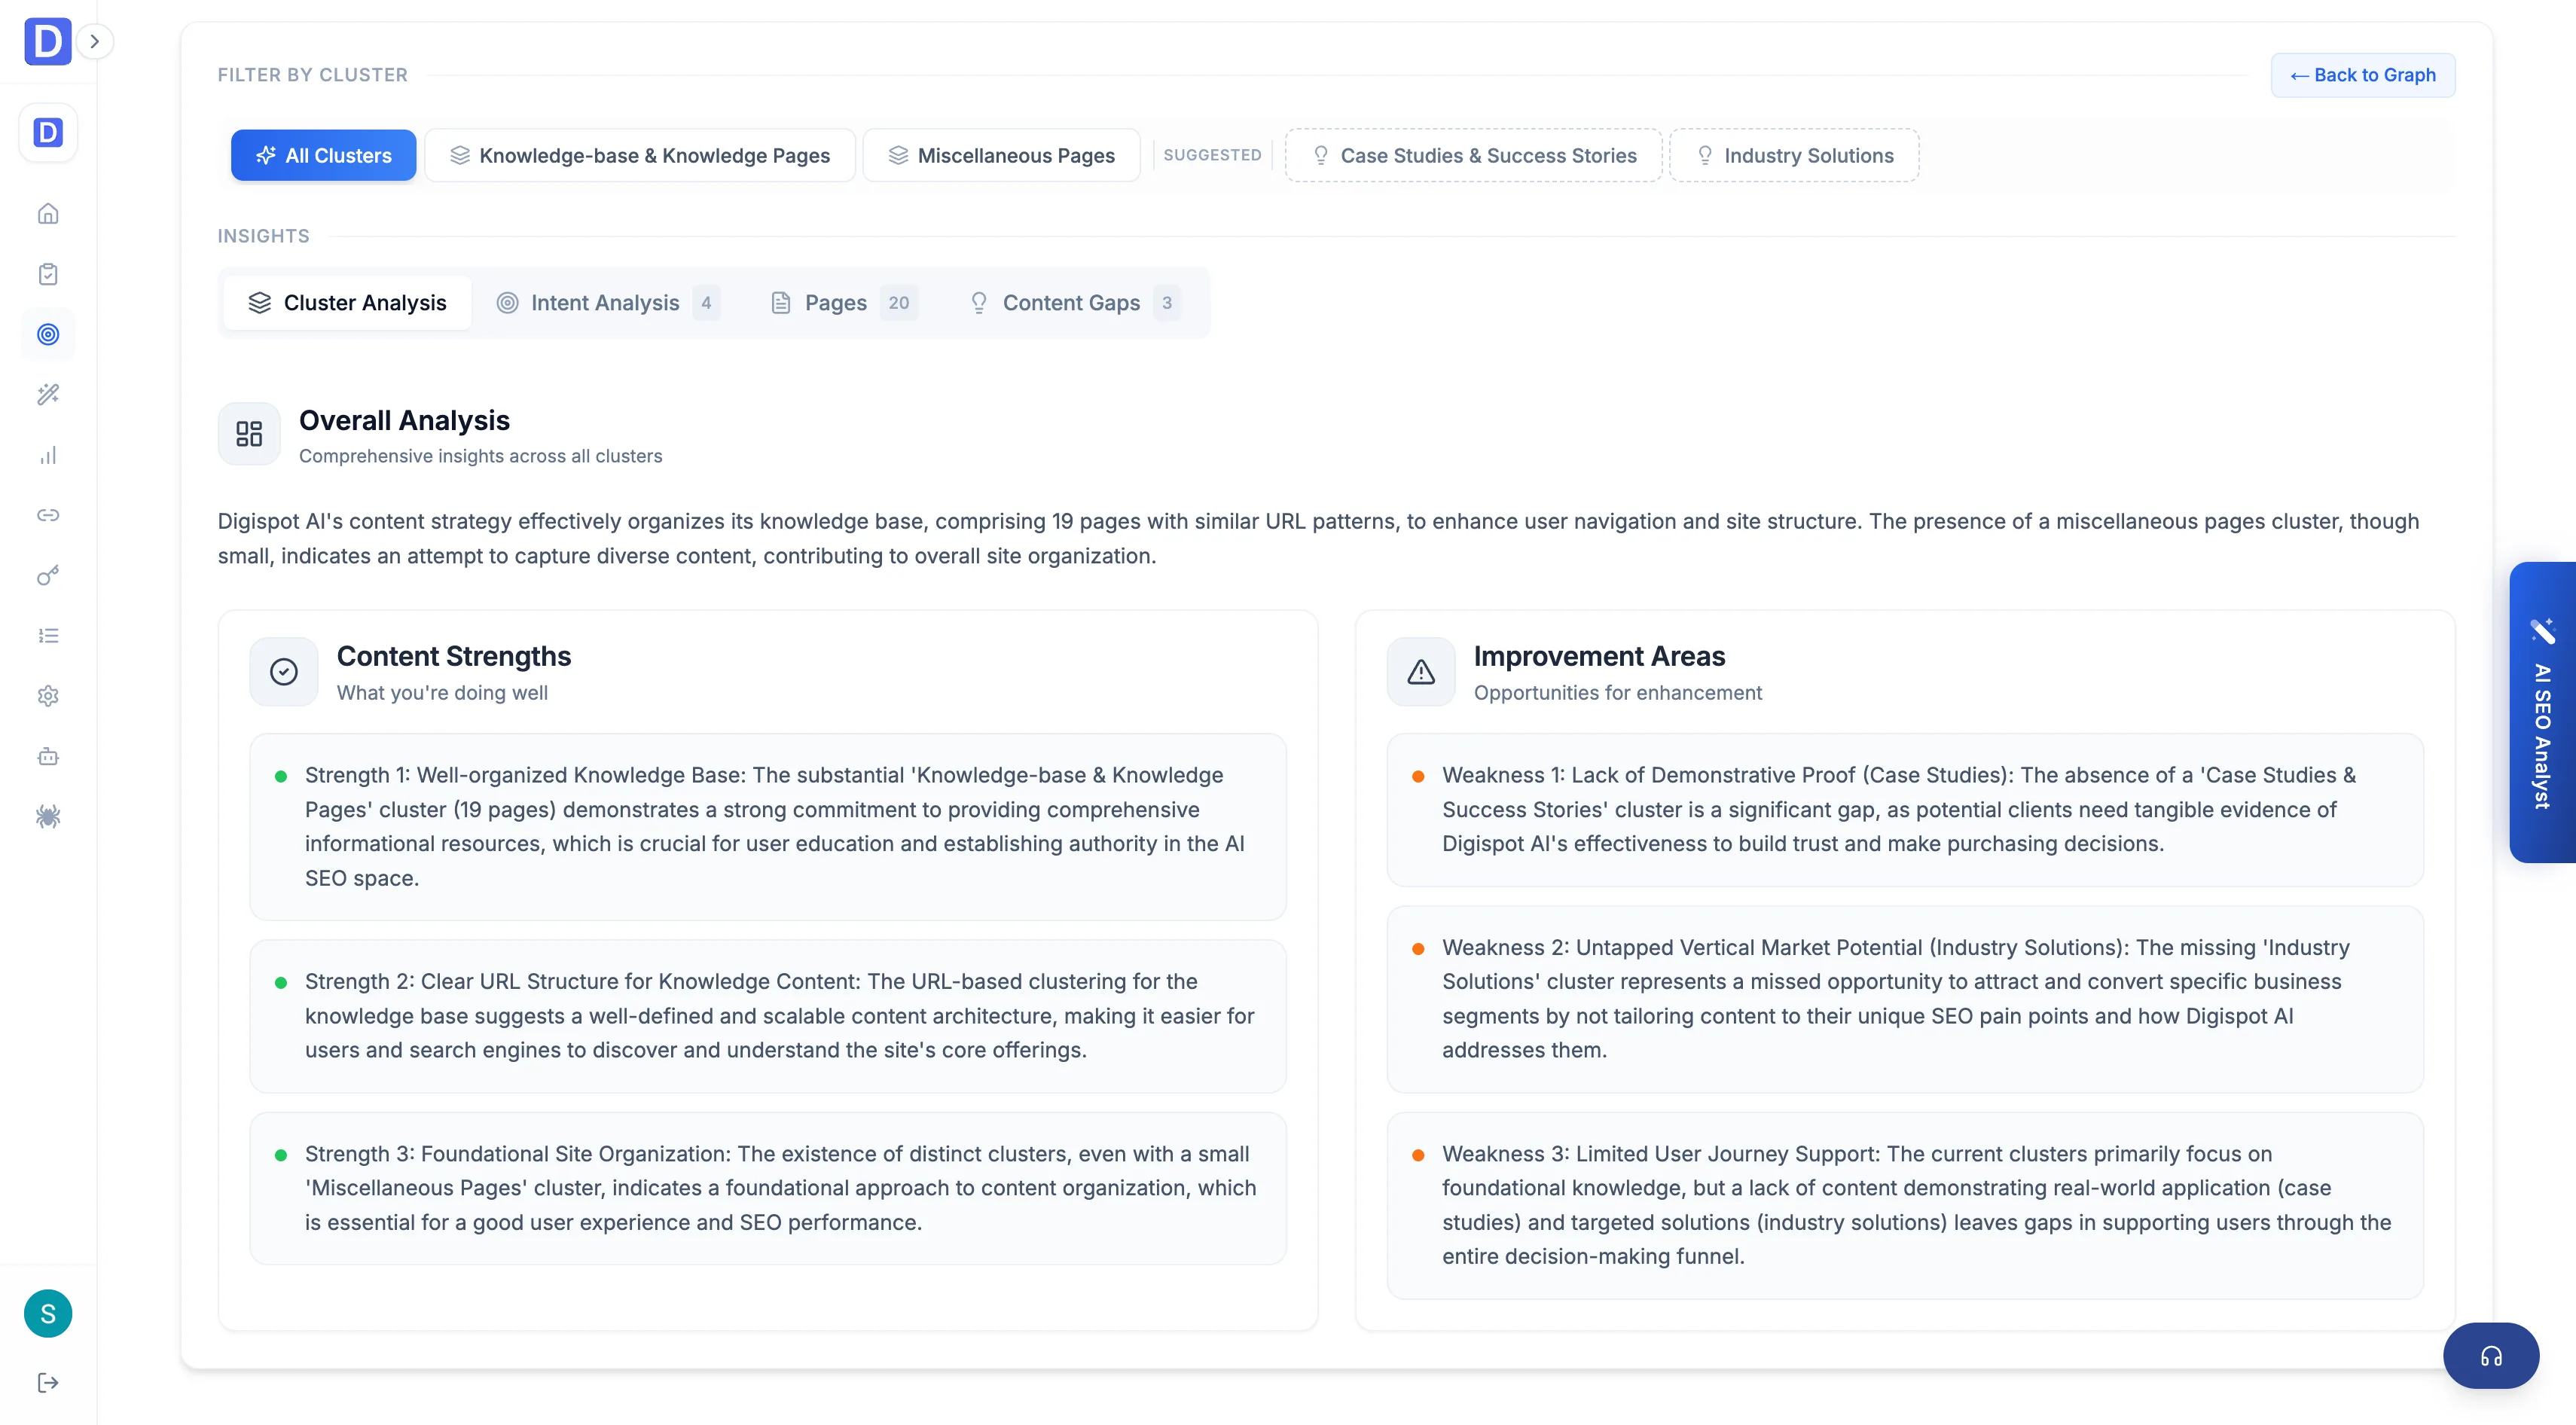Go to Home via sidebar house icon

[48, 214]
